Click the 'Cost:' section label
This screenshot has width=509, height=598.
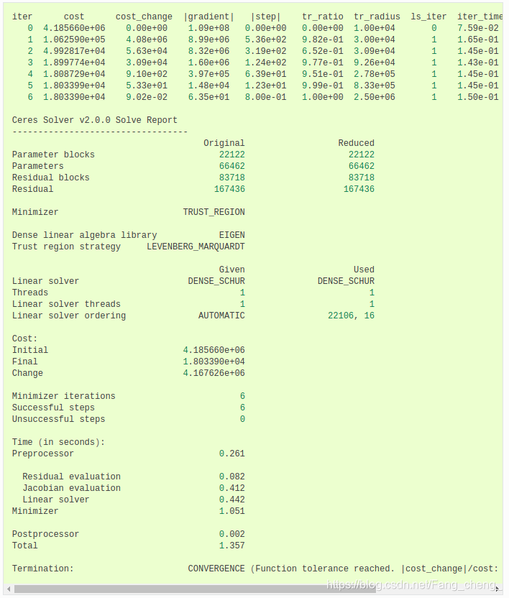click(24, 339)
